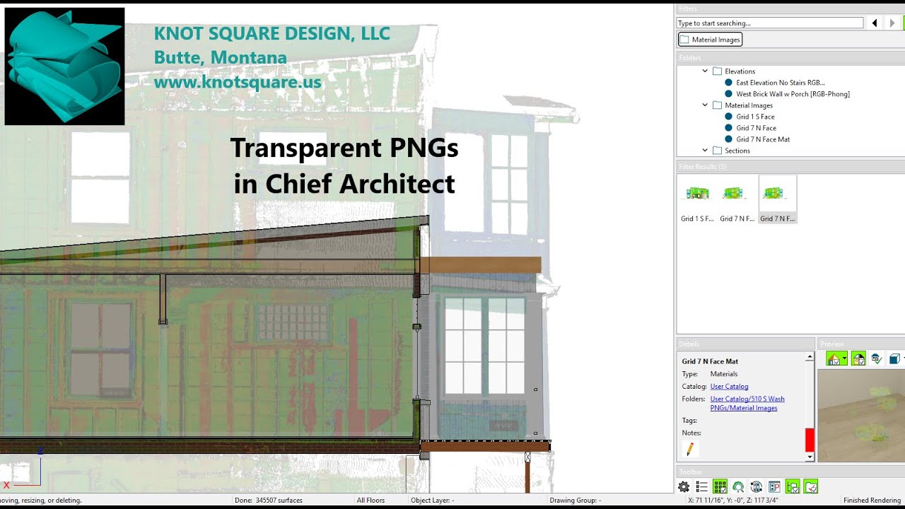This screenshot has height=509, width=905.
Task: Toggle the green thumbnail grid view icon
Action: [x=720, y=486]
